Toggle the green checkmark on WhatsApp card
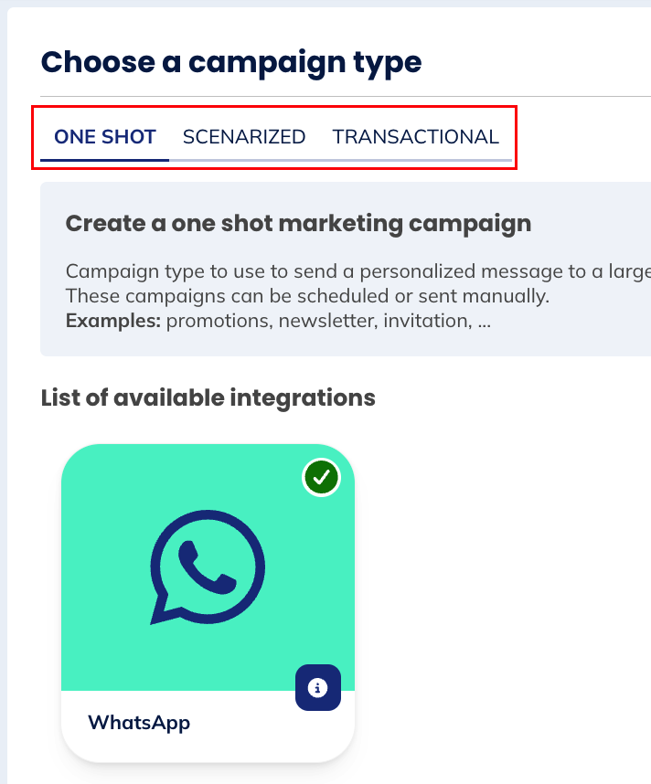651x784 pixels. [321, 477]
